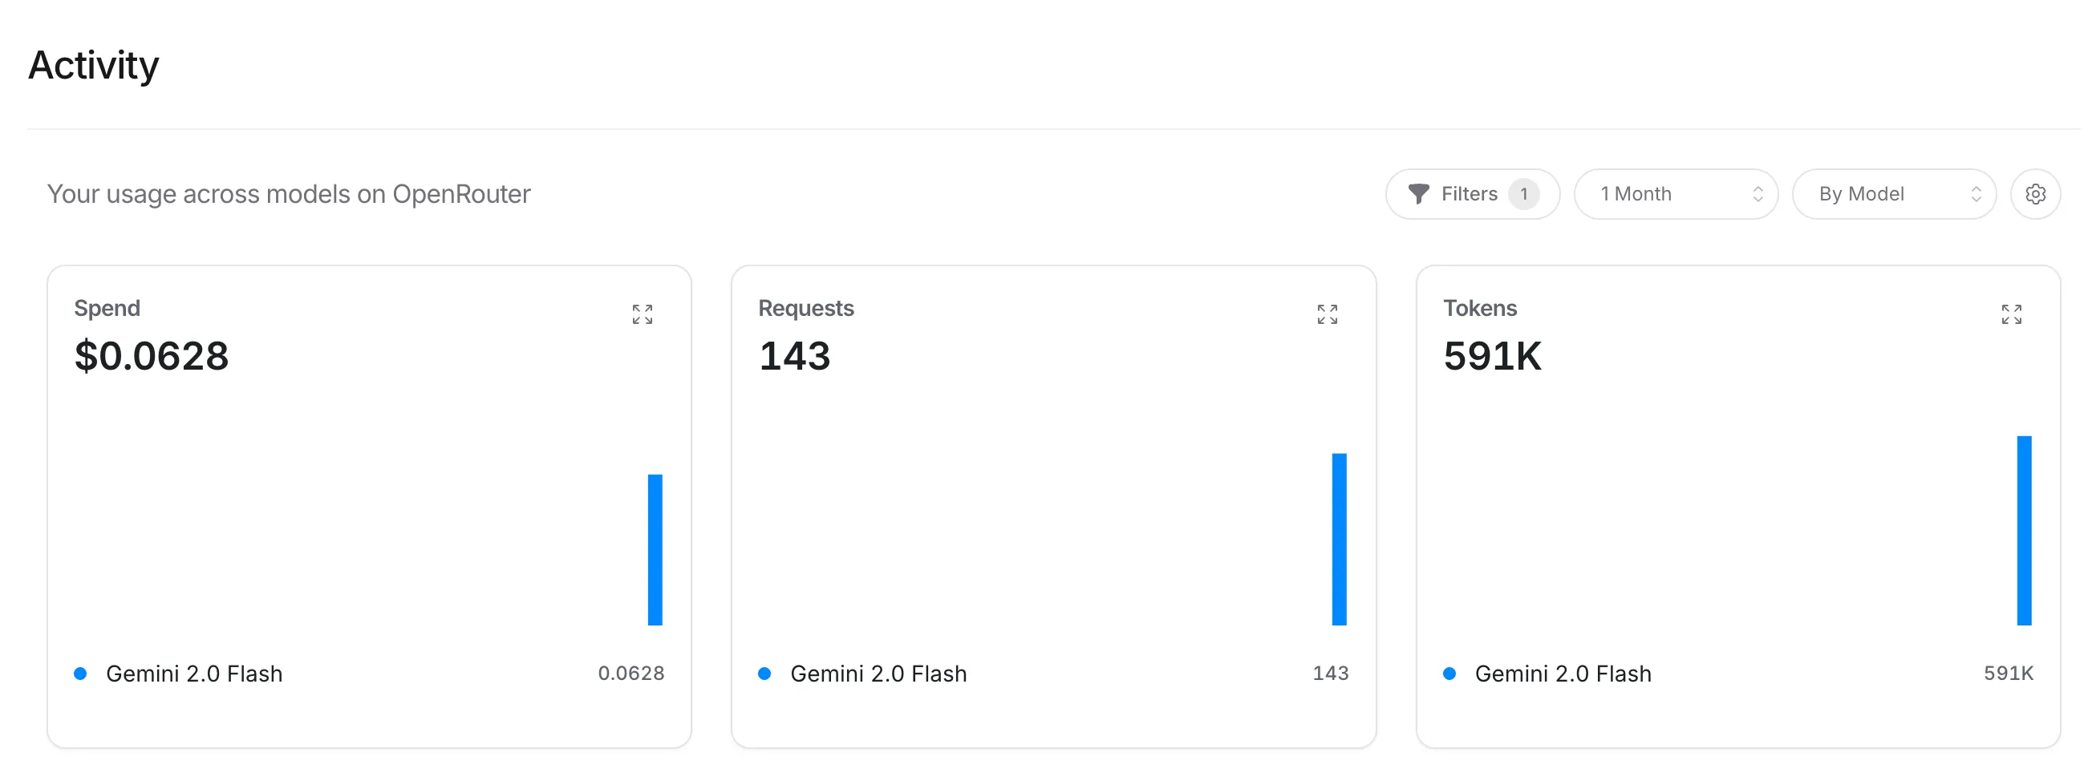Toggle Gemini 2.0 Flash visibility in Requests legend

[878, 673]
